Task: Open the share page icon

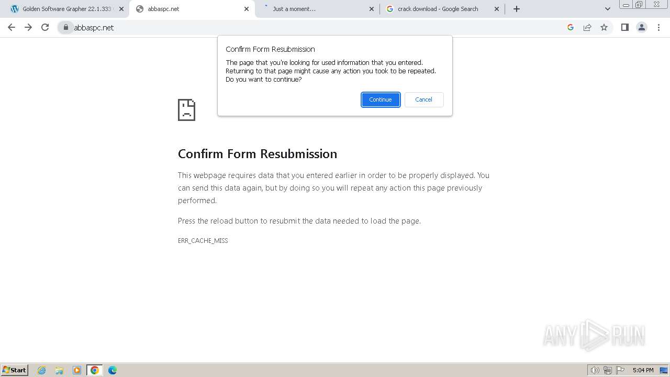Action: pos(587,27)
